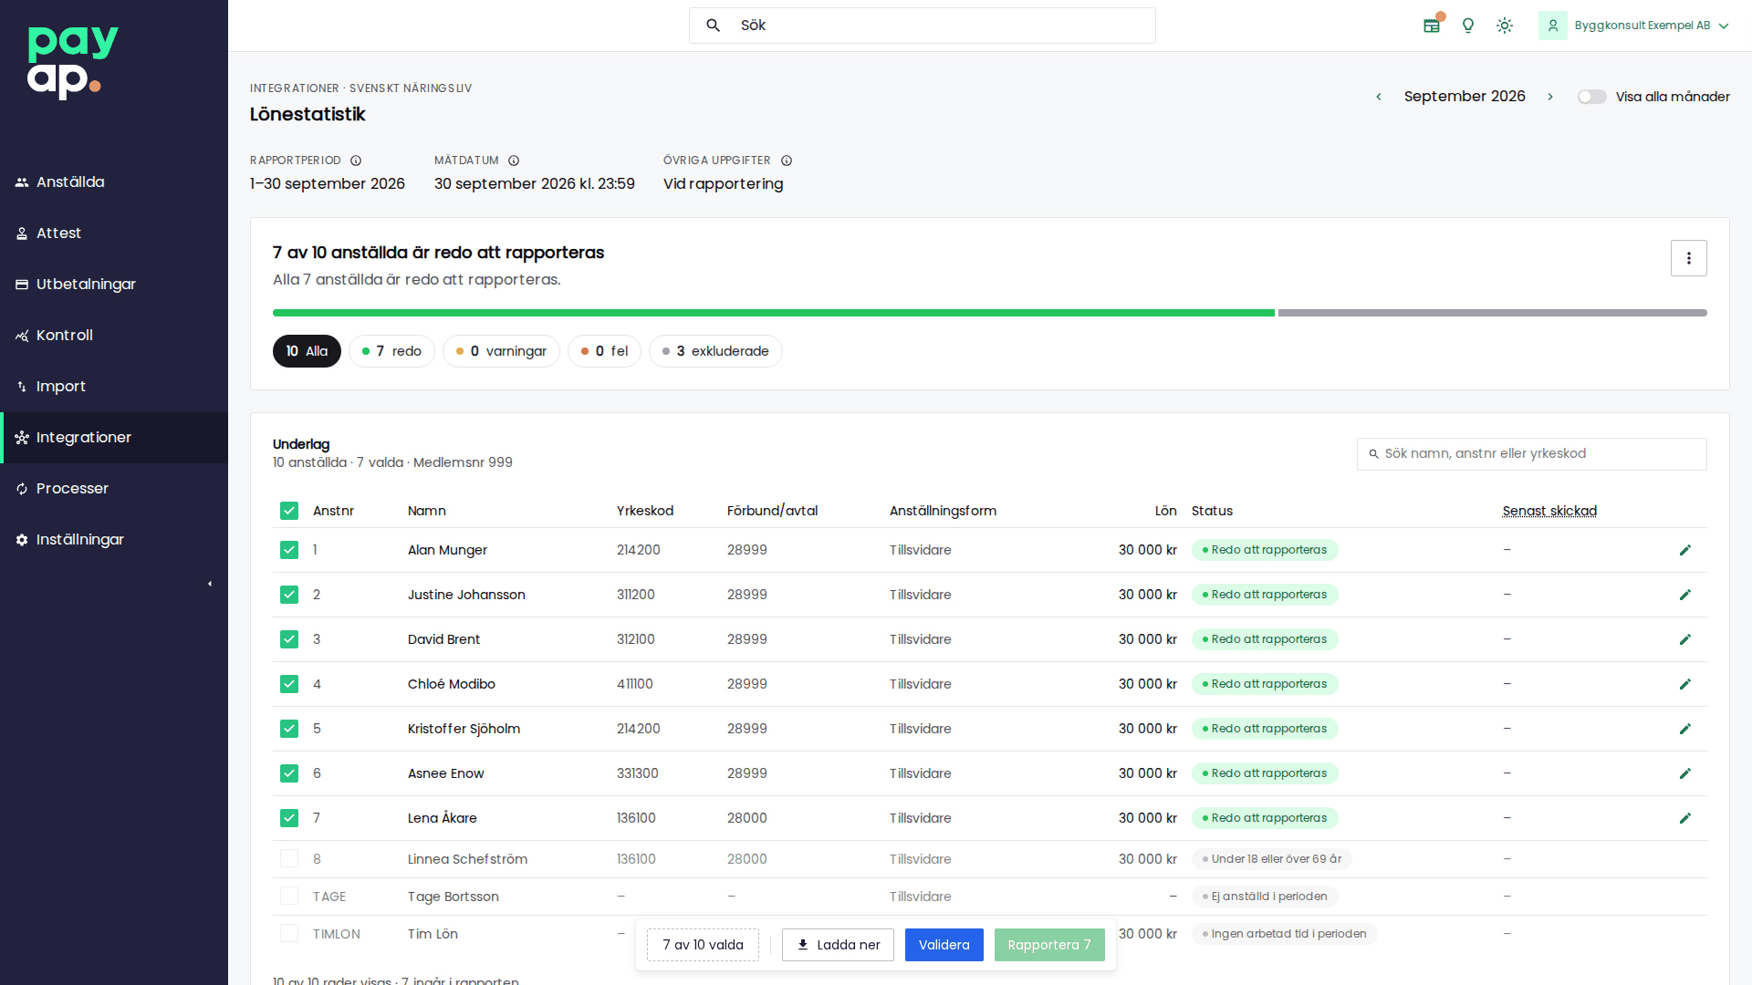Click the info icon next to Rapportperiod
The width and height of the screenshot is (1752, 985).
[356, 161]
